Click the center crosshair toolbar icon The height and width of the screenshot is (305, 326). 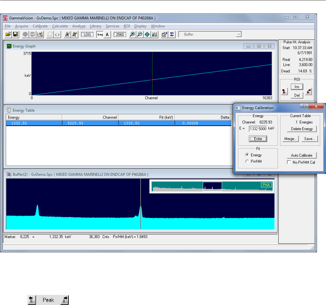(147, 34)
